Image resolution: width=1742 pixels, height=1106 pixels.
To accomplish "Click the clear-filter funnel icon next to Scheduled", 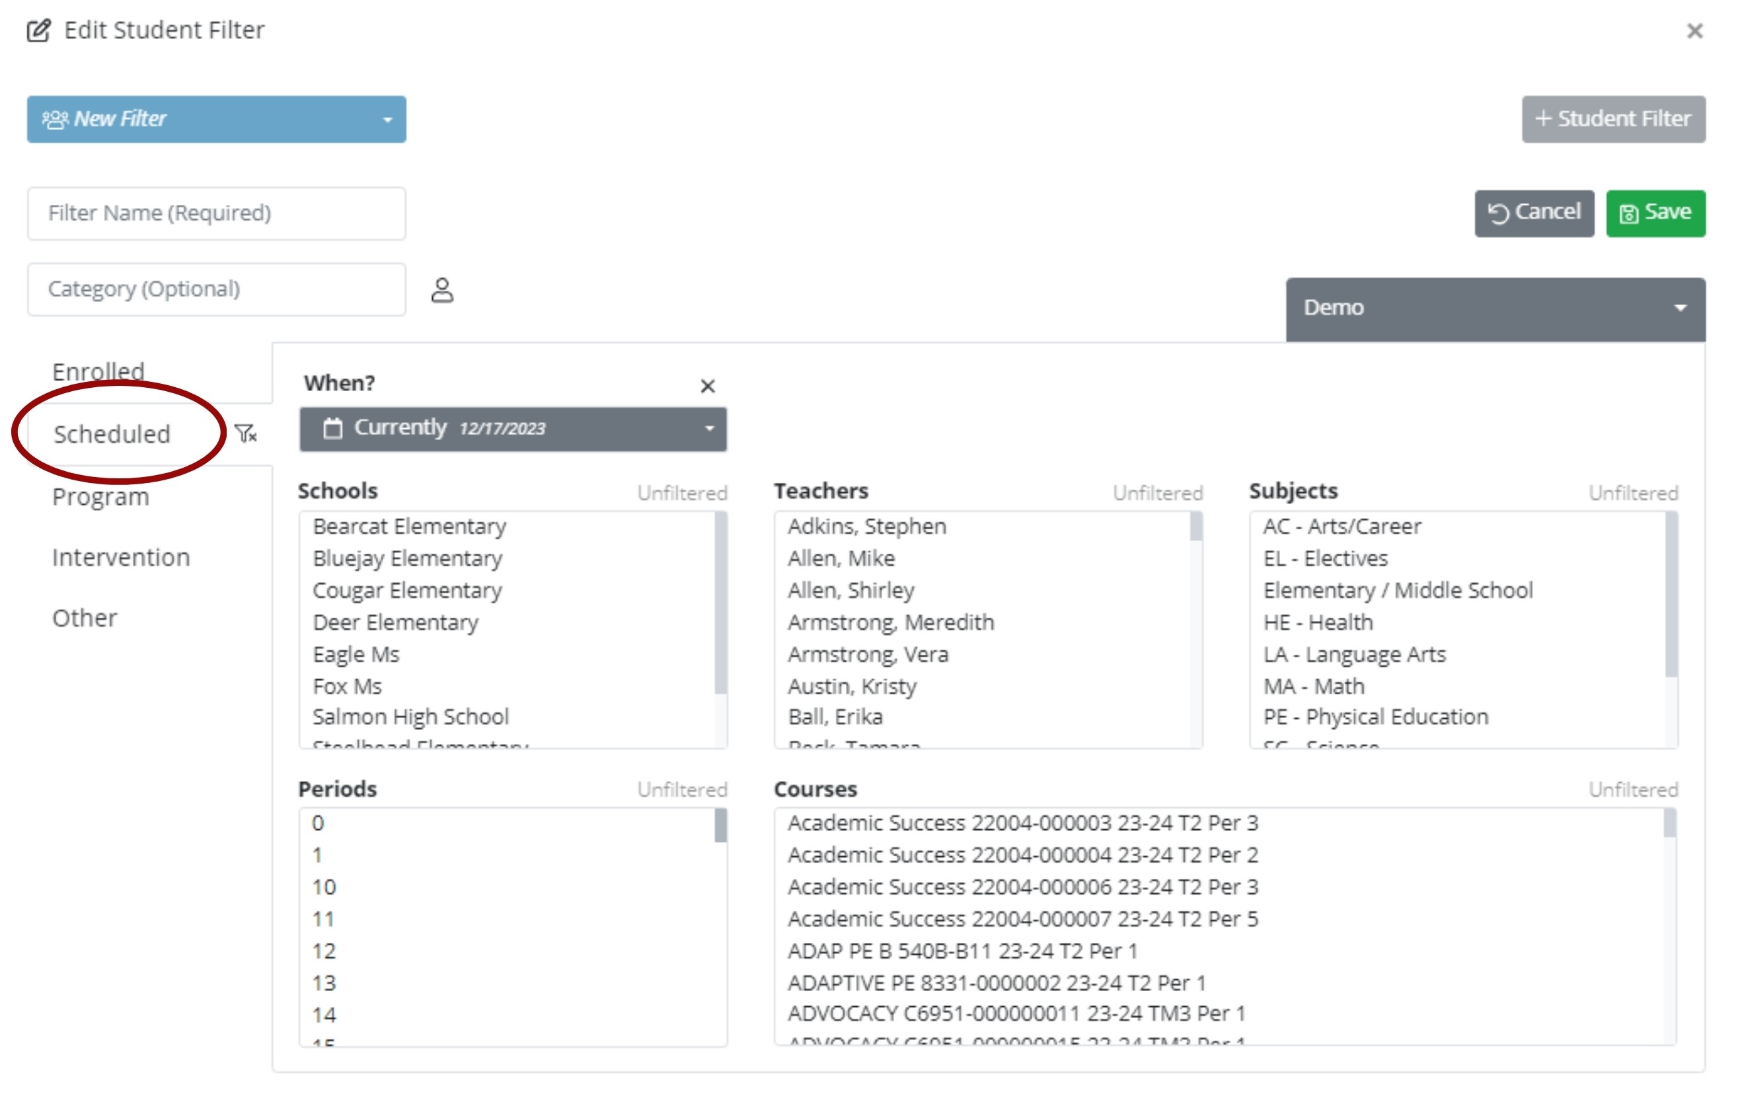I will (246, 434).
